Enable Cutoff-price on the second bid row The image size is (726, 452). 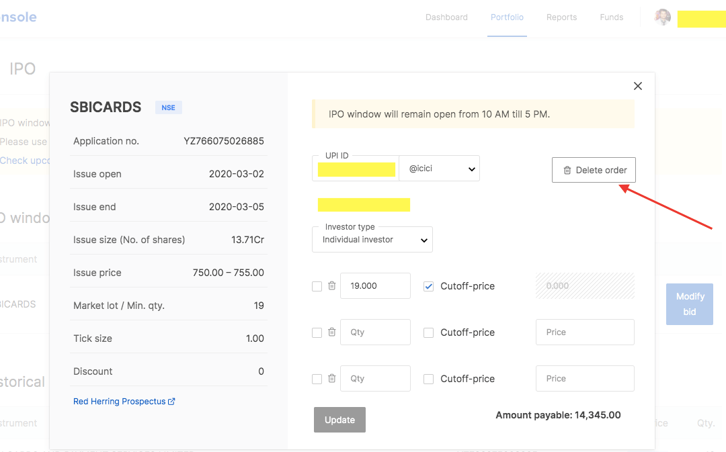click(x=428, y=332)
